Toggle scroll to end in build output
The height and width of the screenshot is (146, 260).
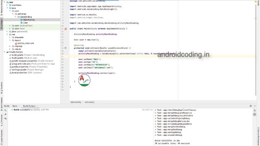pyautogui.click(x=255, y=114)
